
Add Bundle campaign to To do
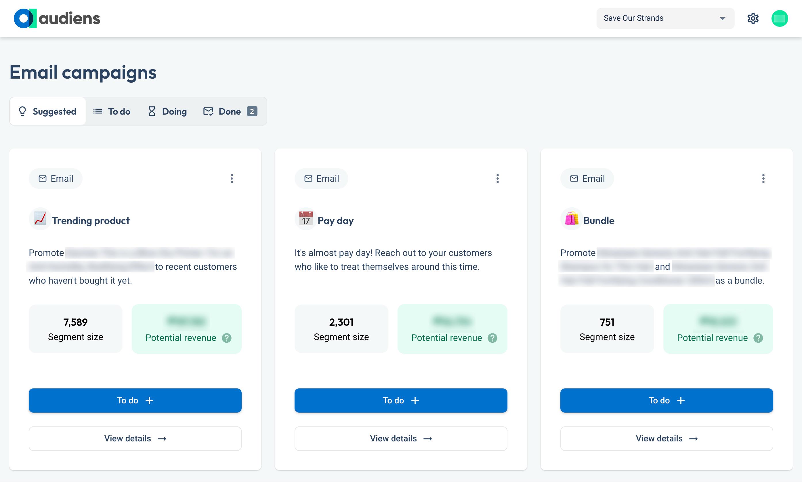pos(667,401)
